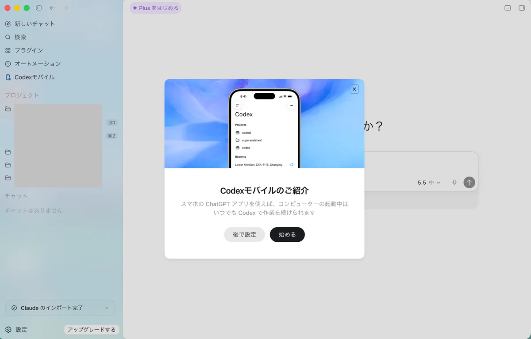Click the プロジェクト section header
531x339 pixels.
(22, 95)
